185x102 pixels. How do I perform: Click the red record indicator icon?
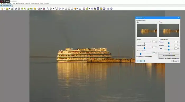2,1
